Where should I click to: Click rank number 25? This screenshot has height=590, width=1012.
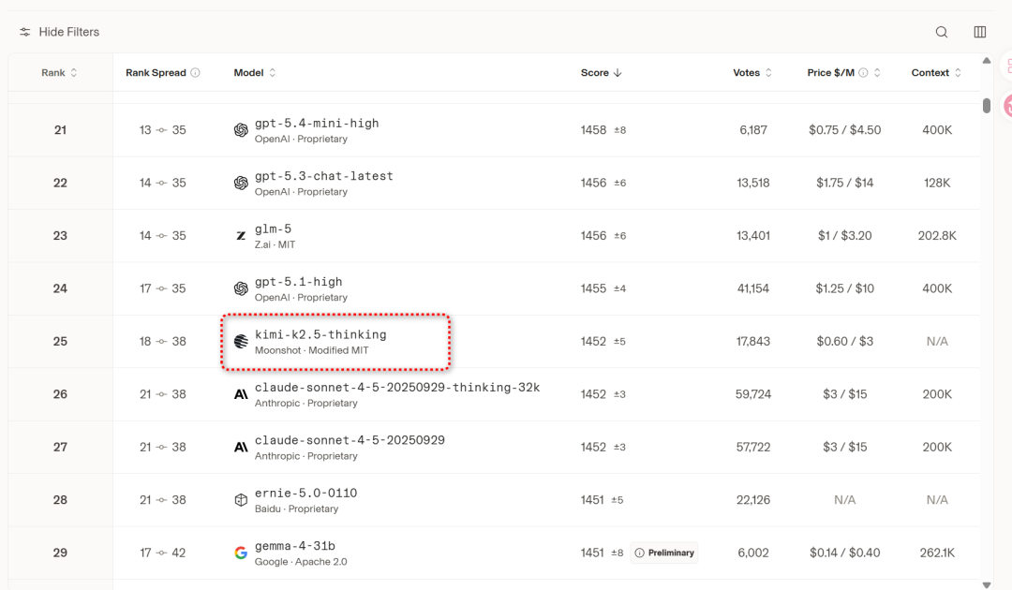click(x=60, y=342)
